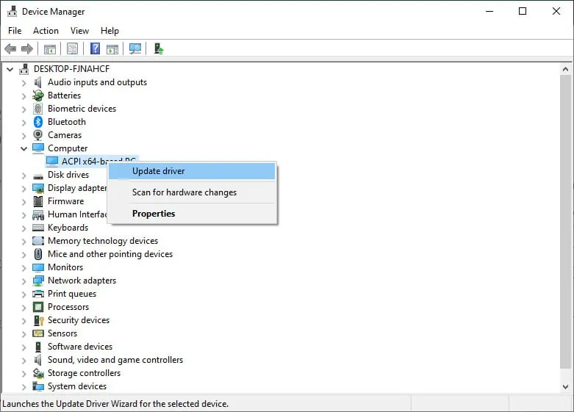Click the blue Help question mark icon
This screenshot has width=574, height=412.
click(96, 48)
